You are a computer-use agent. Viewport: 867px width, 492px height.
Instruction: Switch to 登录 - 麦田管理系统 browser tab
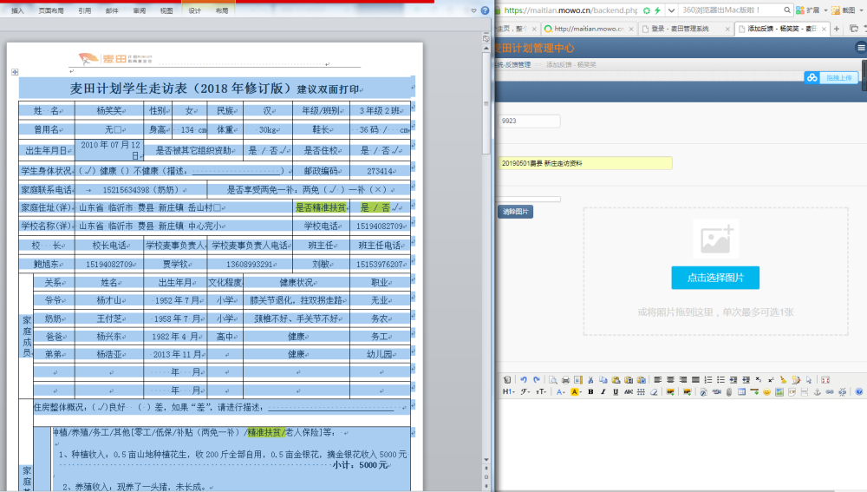[x=686, y=29]
